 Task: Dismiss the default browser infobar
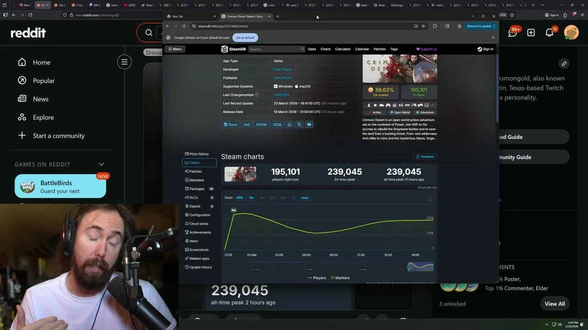(x=493, y=38)
